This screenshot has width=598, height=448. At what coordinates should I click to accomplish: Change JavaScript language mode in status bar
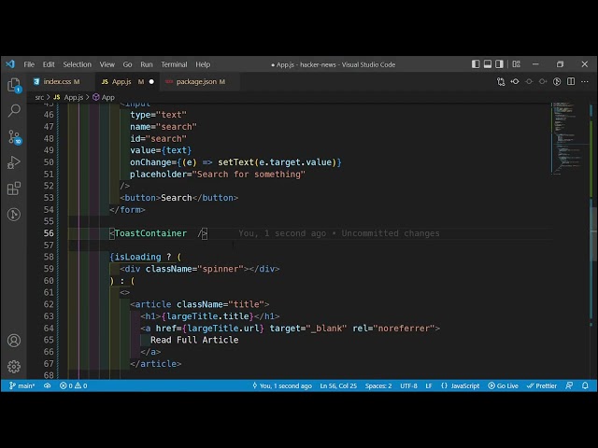[464, 385]
